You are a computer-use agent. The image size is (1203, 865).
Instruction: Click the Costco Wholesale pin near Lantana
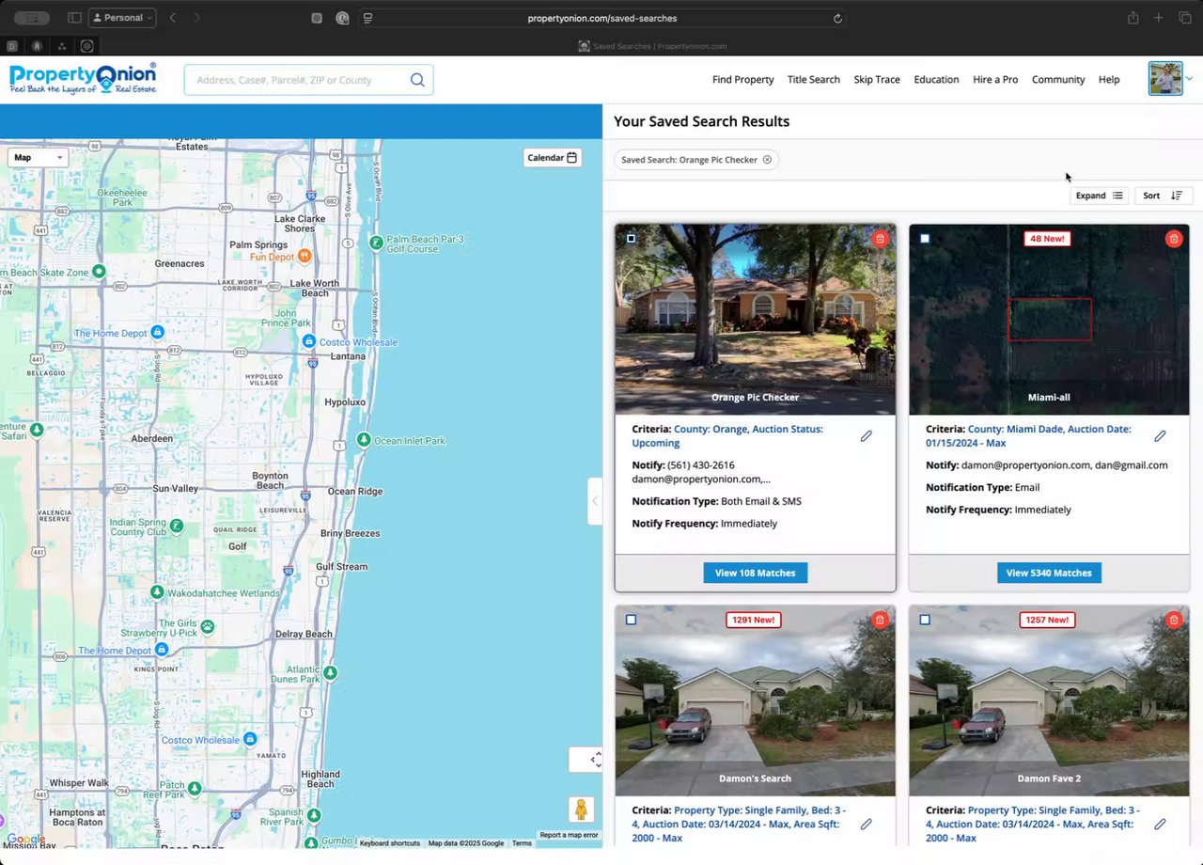(x=308, y=341)
